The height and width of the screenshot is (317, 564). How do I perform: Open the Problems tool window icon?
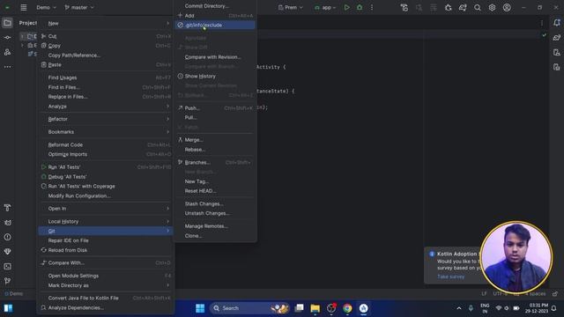(7, 237)
